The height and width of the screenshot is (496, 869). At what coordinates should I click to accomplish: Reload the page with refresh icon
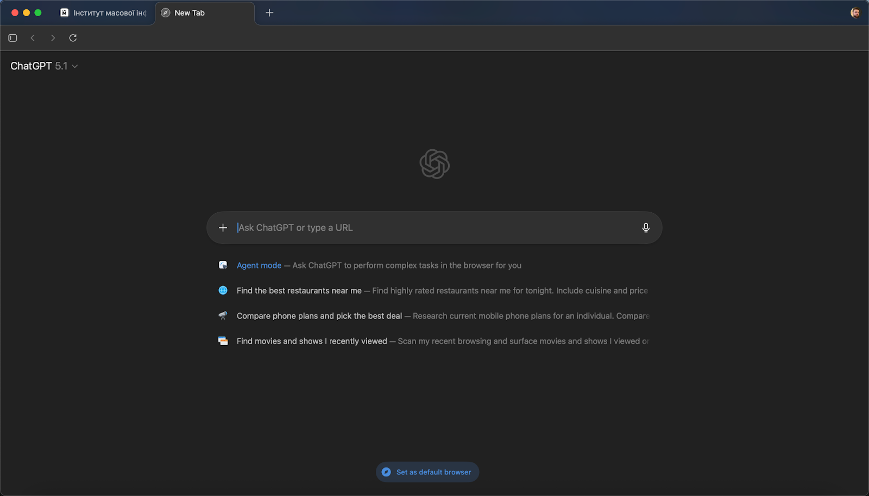pyautogui.click(x=73, y=38)
